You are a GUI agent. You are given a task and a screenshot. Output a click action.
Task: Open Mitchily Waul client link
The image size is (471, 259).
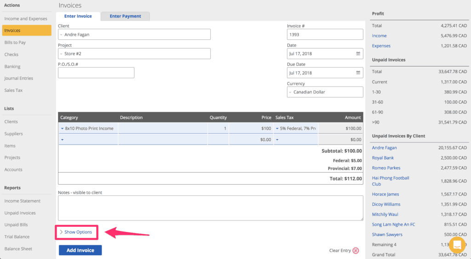pos(385,214)
